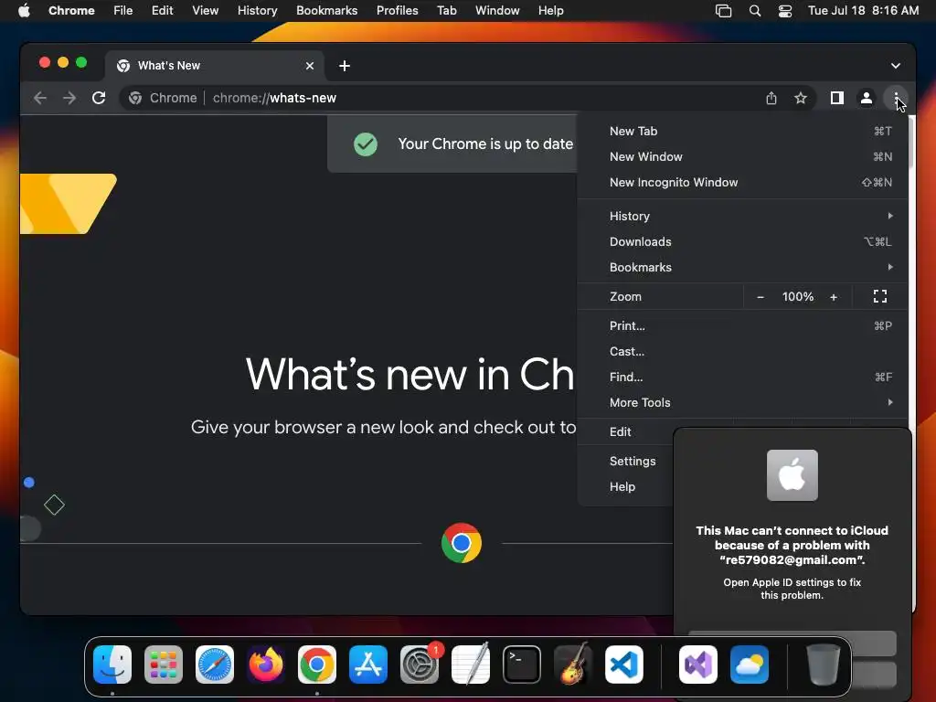Screen dimensions: 936x702
Task: Open Settings from the Chrome menu
Action: pos(633,462)
